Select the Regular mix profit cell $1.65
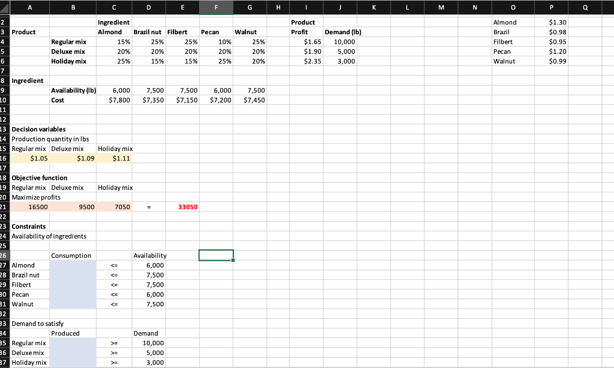This screenshot has width=614, height=368. pos(305,41)
